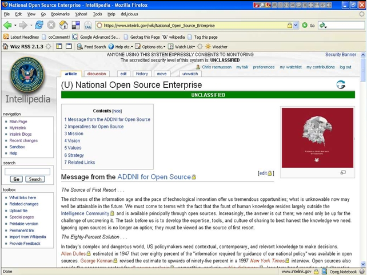
Task: Open the Options etc. dropdown menu
Action: pyautogui.click(x=164, y=47)
